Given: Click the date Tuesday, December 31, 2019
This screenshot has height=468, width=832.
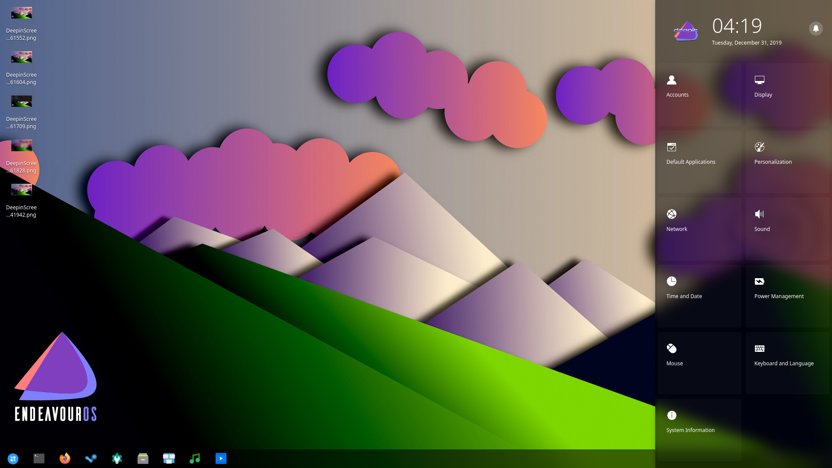Looking at the screenshot, I should click(747, 43).
